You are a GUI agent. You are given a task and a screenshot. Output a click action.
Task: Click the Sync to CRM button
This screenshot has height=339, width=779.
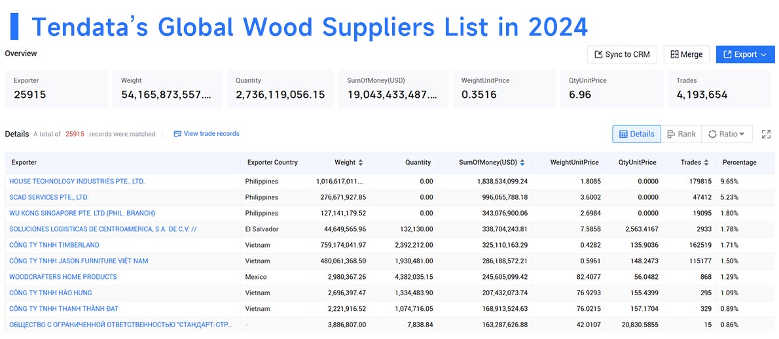click(x=621, y=54)
